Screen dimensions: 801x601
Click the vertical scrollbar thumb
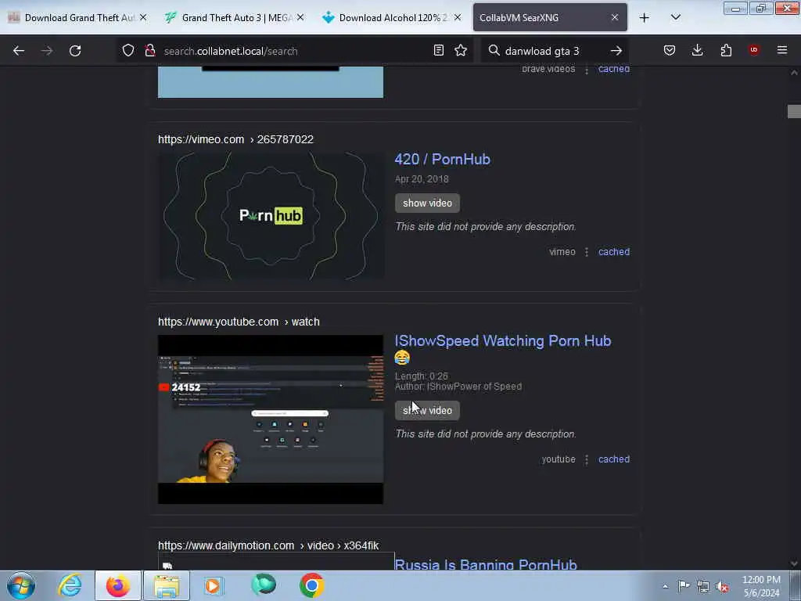(x=794, y=111)
